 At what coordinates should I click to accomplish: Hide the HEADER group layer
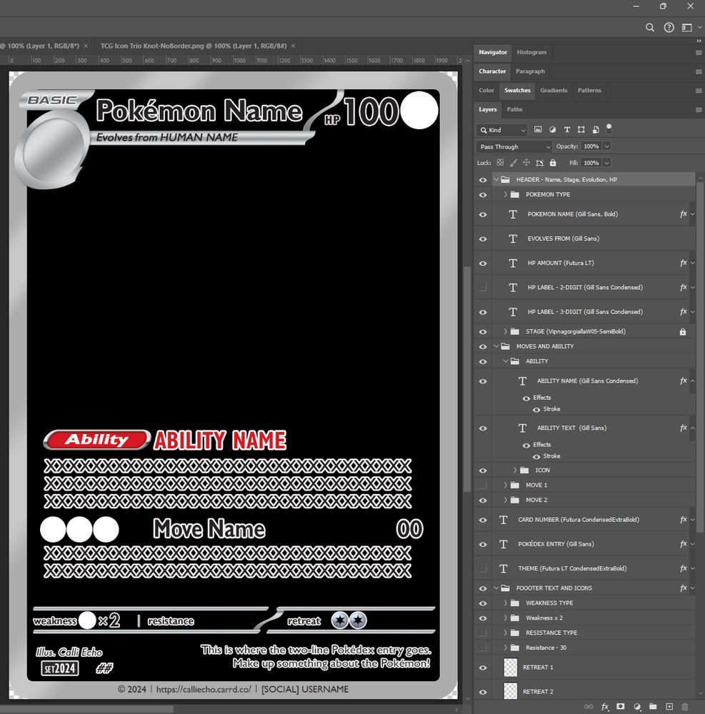coord(483,180)
